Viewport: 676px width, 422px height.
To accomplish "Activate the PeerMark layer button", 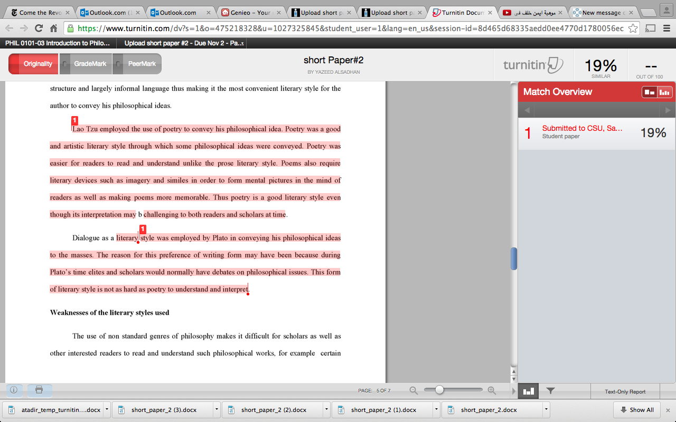I will 137,64.
